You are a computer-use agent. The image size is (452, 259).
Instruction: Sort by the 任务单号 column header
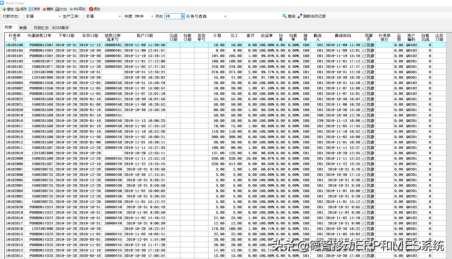[14, 37]
